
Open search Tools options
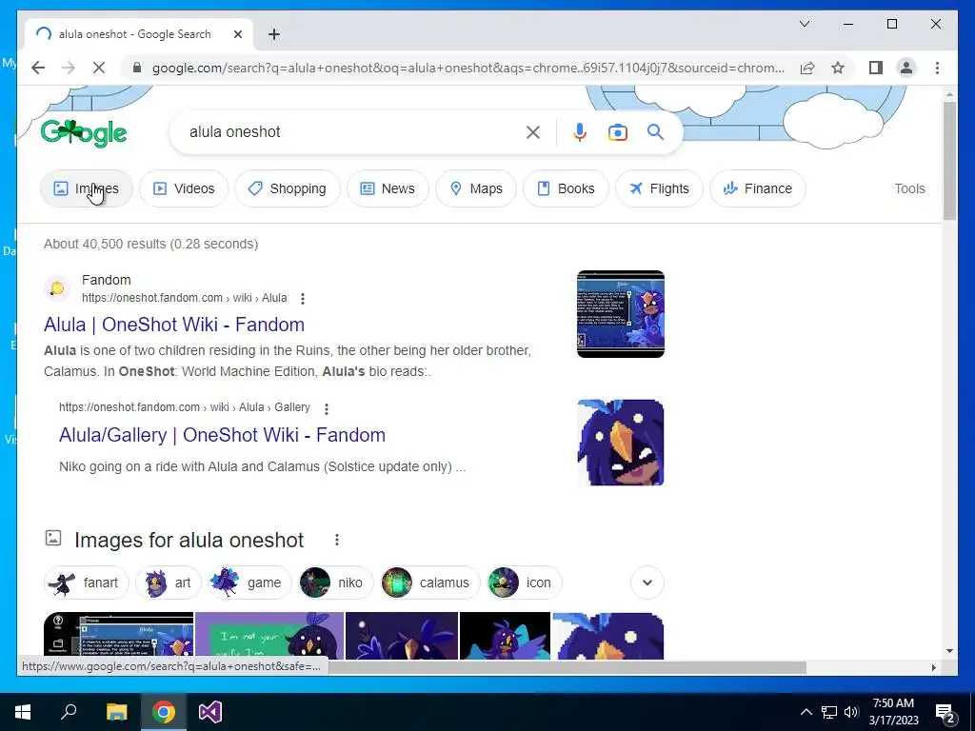909,188
